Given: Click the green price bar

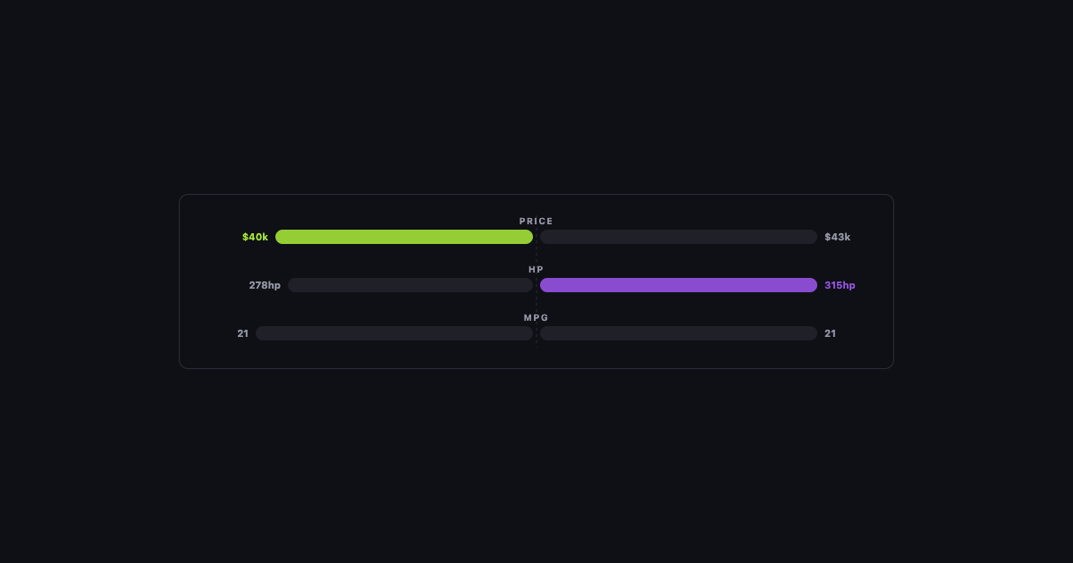Looking at the screenshot, I should pyautogui.click(x=404, y=237).
